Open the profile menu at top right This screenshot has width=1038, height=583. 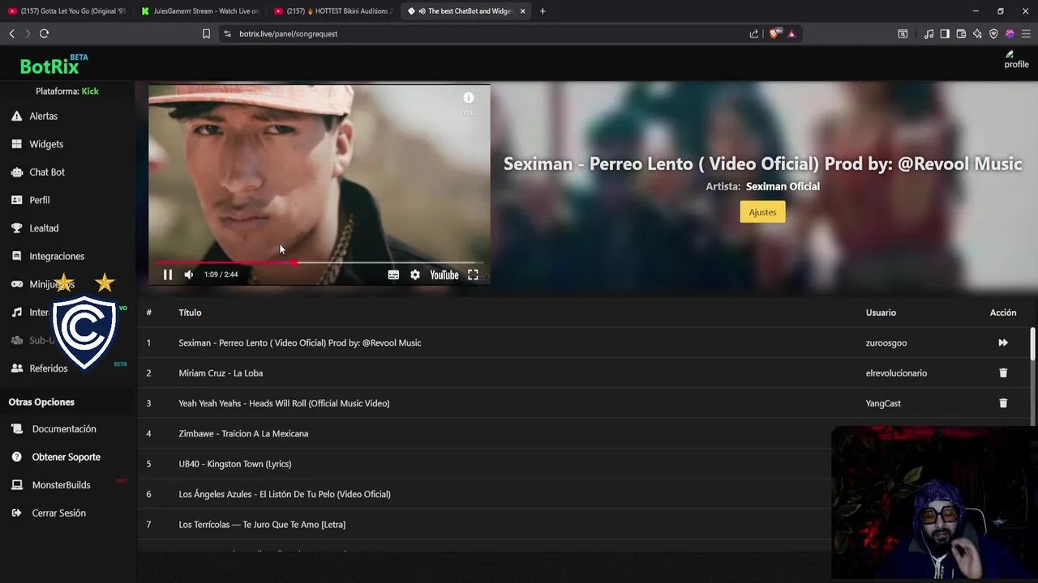[1016, 60]
